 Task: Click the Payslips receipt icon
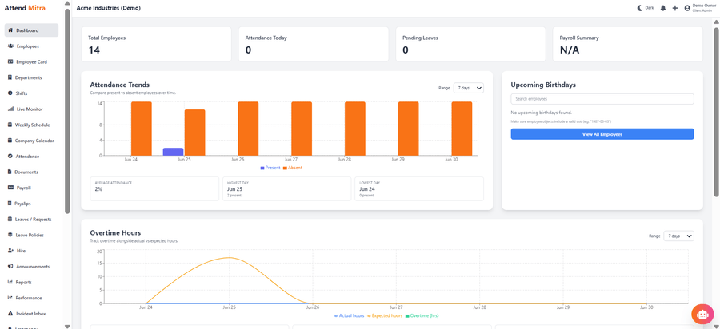10,203
